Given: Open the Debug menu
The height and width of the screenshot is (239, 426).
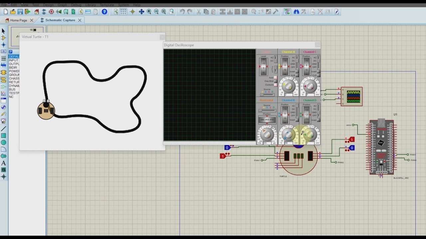Looking at the screenshot, I should (x=76, y=5).
